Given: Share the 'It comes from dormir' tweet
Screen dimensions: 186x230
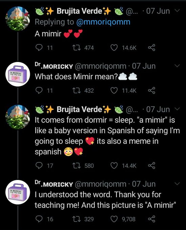Looking at the screenshot, I should click(x=152, y=166).
